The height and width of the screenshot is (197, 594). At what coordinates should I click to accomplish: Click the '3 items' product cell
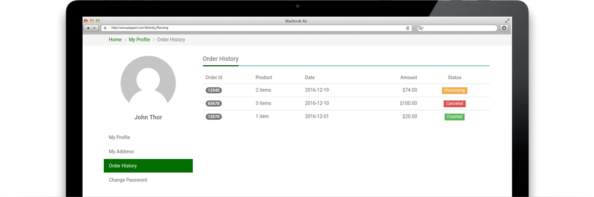pos(264,103)
